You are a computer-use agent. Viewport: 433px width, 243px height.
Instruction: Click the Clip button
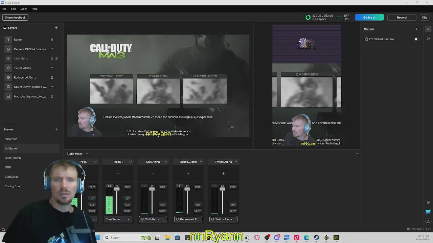tap(425, 18)
